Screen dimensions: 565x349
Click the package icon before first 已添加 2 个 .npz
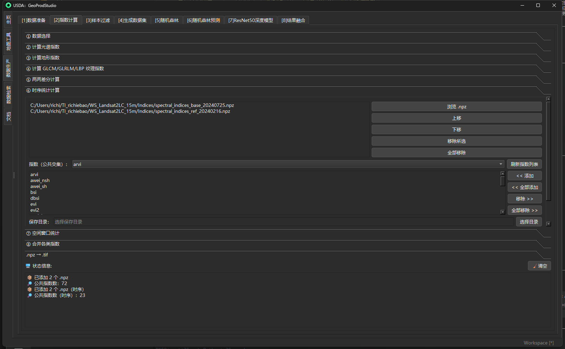tap(30, 278)
